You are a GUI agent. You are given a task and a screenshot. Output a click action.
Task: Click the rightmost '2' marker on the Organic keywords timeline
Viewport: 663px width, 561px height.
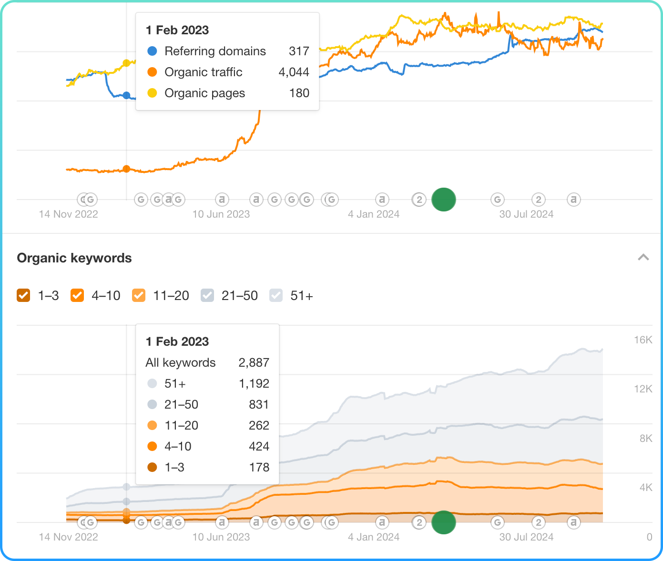click(538, 522)
